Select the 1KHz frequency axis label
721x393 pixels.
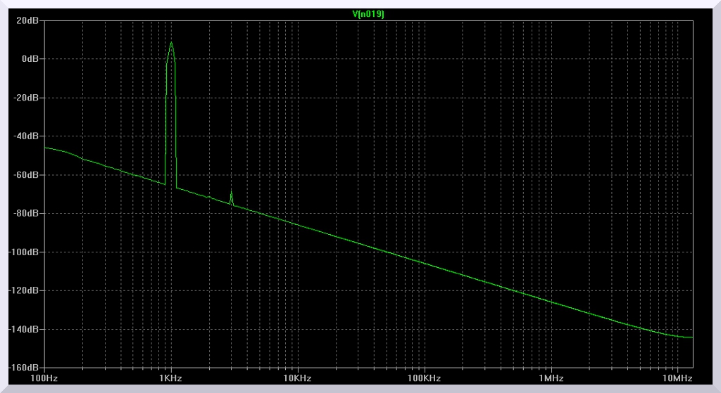(171, 378)
